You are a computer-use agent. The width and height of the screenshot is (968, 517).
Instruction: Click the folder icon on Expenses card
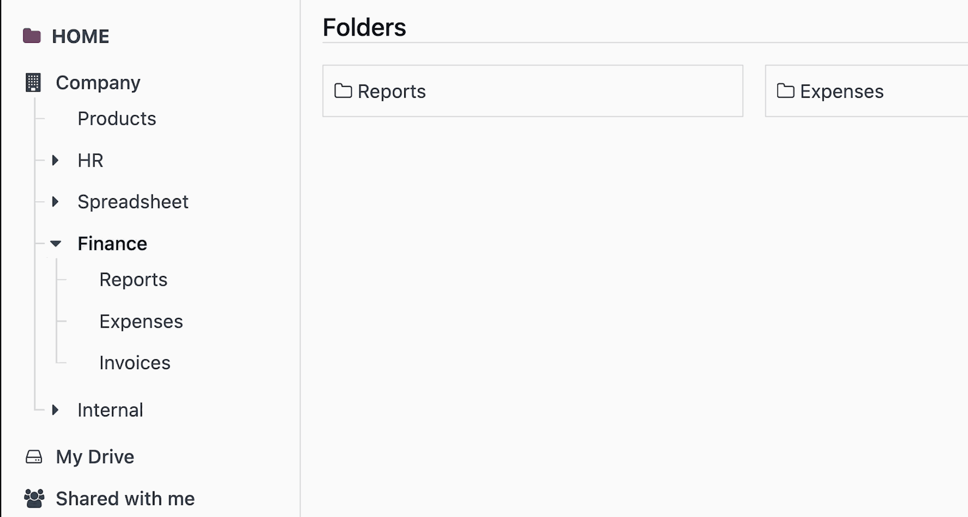(785, 91)
